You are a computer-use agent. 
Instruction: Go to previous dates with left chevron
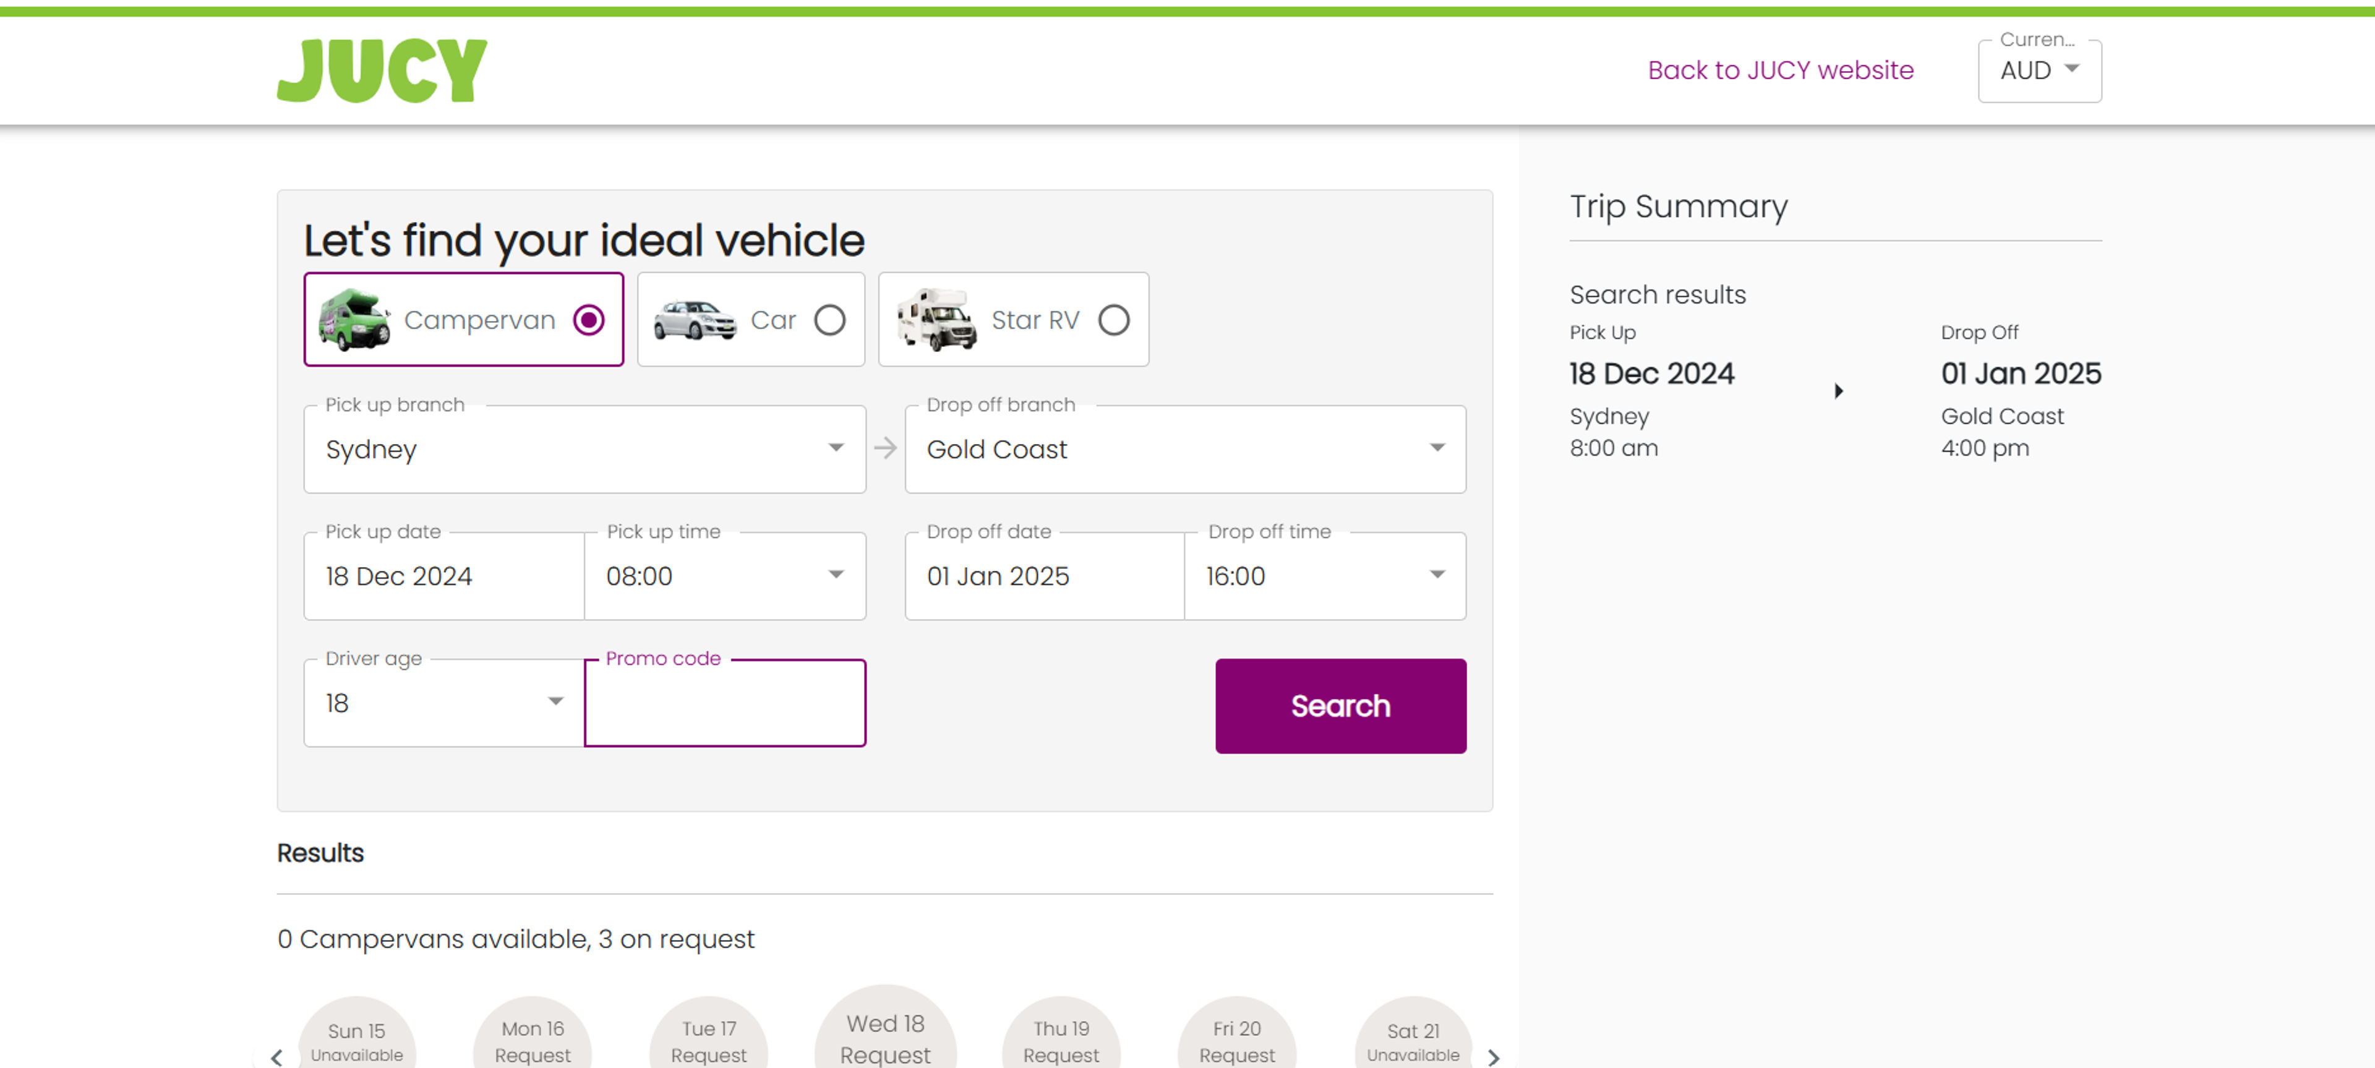(x=276, y=1057)
